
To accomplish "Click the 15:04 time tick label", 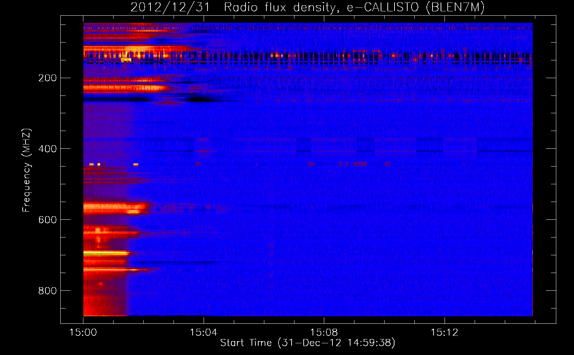I will coord(204,333).
